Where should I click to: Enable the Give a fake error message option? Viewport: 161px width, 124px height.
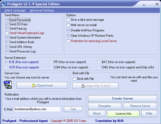pos(68,20)
